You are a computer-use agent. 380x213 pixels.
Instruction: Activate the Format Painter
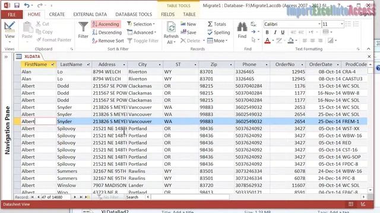pyautogui.click(x=53, y=40)
